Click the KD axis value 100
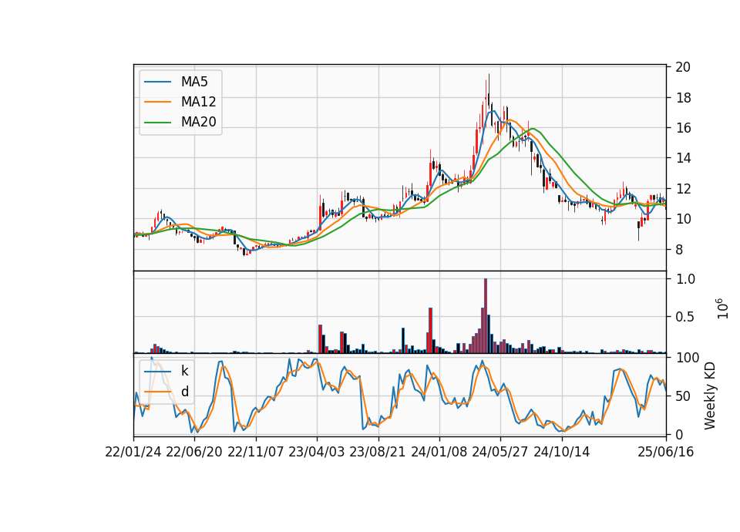Screen dimensions: 740x532 tap(687, 358)
